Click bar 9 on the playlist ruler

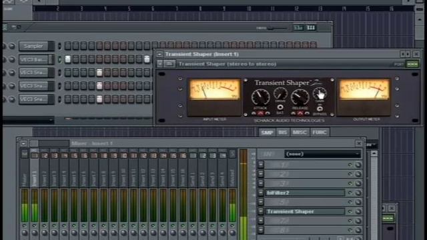(x=224, y=9)
